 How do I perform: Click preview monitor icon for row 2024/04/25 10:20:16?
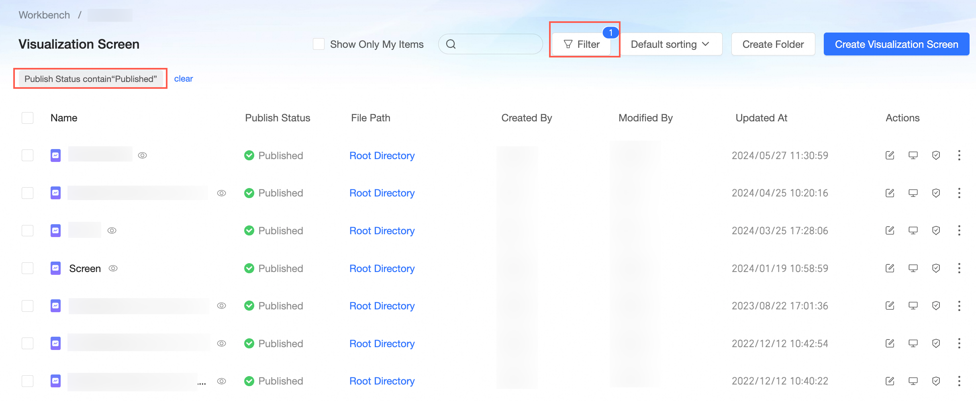(x=913, y=193)
